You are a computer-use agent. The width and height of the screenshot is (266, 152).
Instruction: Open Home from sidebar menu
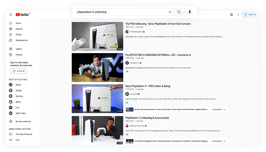pos(19,23)
